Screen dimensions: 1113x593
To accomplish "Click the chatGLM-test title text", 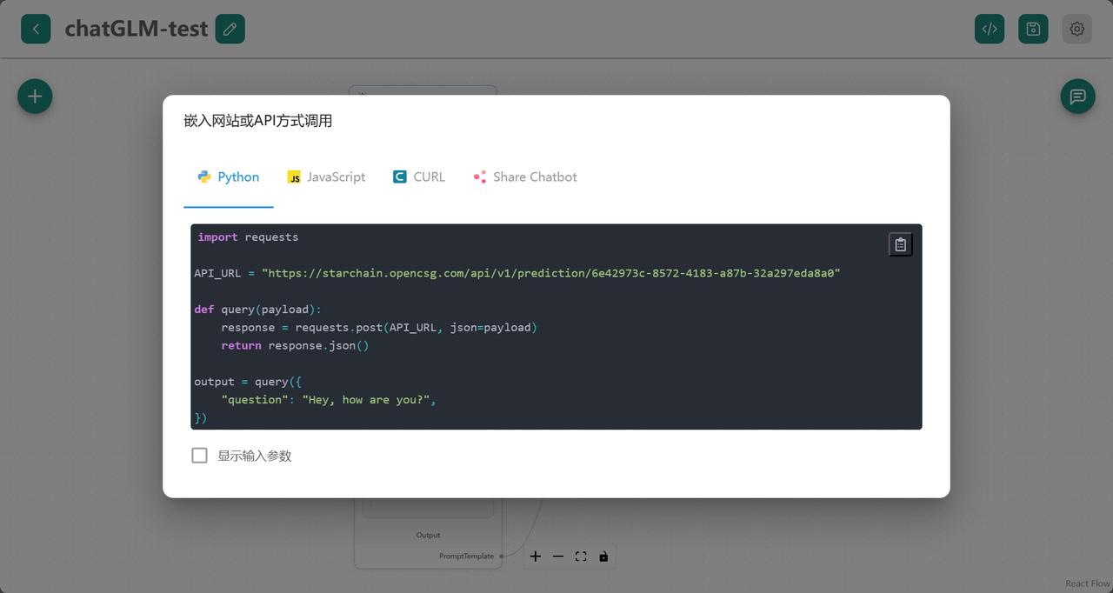I will [137, 29].
